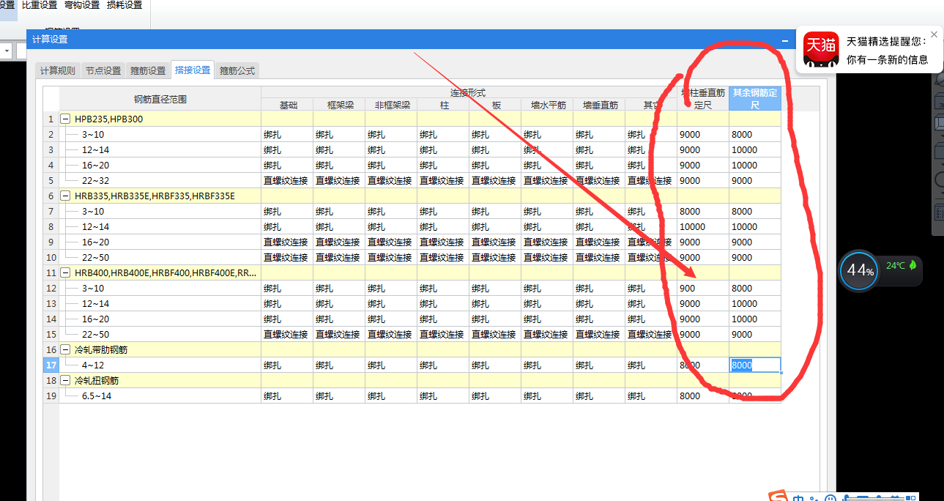Open the 箍筋设置 tab
This screenshot has width=944, height=501.
[148, 71]
